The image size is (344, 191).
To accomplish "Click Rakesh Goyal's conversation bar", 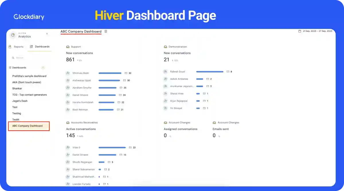I will coord(210,72).
